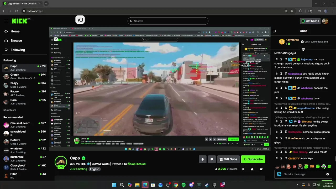Click the moderator hammer icon in message box

tap(279, 174)
